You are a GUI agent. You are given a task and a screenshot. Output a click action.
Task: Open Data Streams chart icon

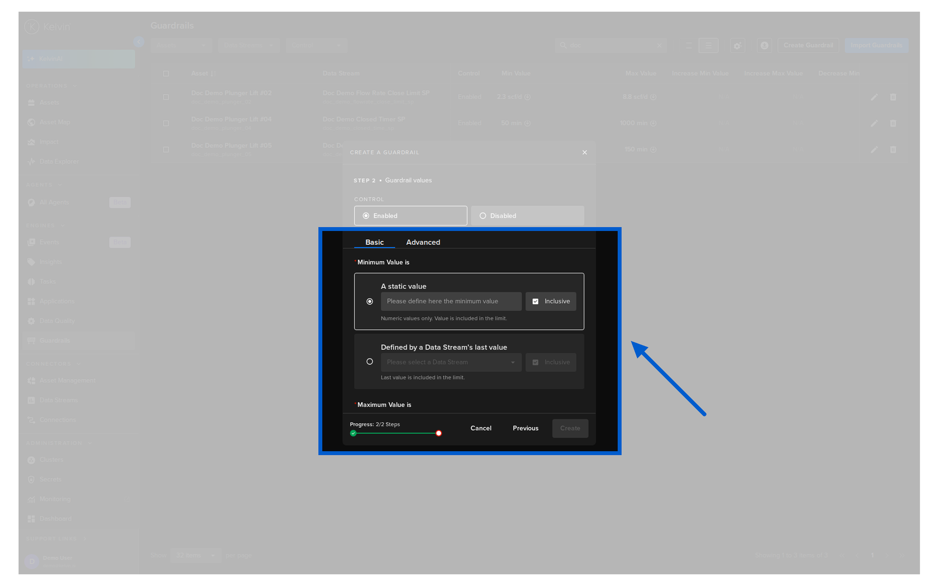31,400
